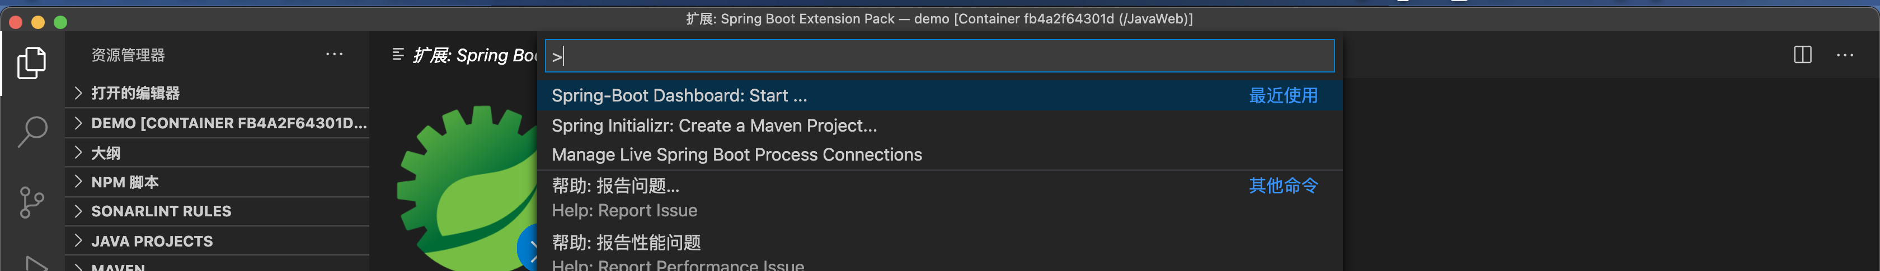
Task: Open the Explorer icon in activity bar
Action: [31, 62]
